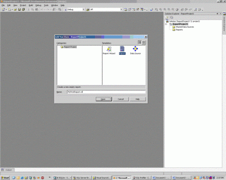This screenshot has width=226, height=180.
Task: Click the Find in Files toolbar icon
Action: [88, 9]
